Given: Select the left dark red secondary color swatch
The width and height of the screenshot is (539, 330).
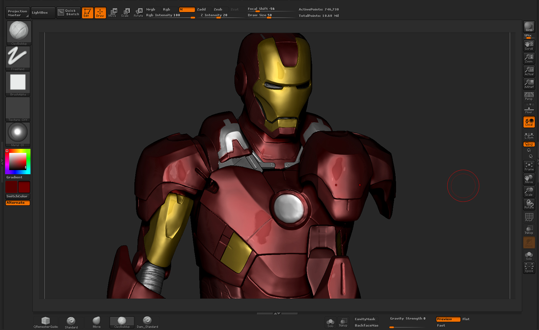Looking at the screenshot, I should coord(11,187).
